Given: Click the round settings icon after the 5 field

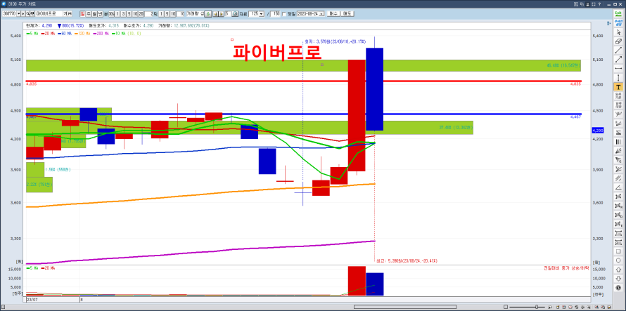Looking at the screenshot, I should [x=235, y=14].
